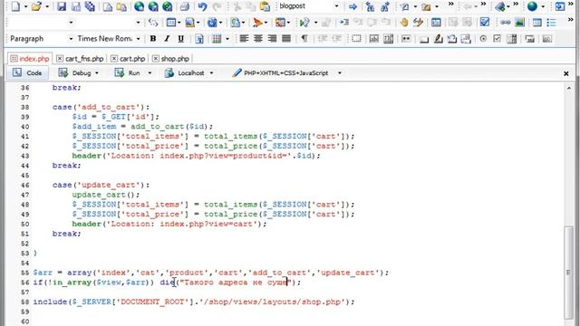Click the Run button

(x=127, y=72)
